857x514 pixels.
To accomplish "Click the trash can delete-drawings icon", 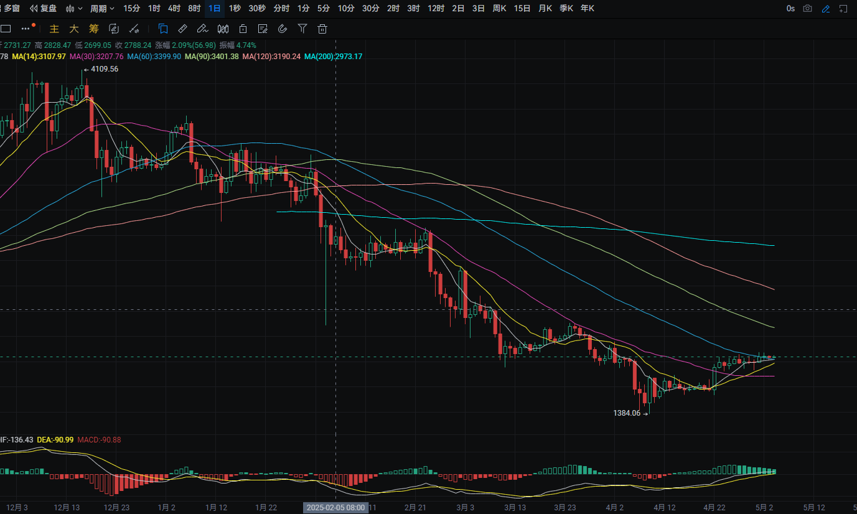I will pyautogui.click(x=322, y=29).
